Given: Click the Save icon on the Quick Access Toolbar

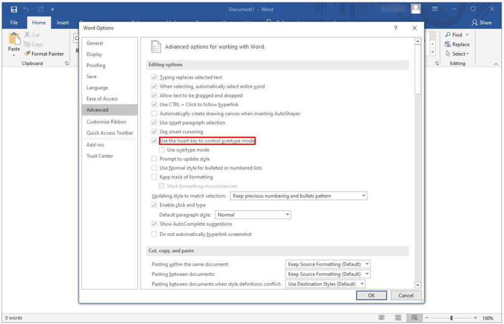Looking at the screenshot, I should [13, 9].
